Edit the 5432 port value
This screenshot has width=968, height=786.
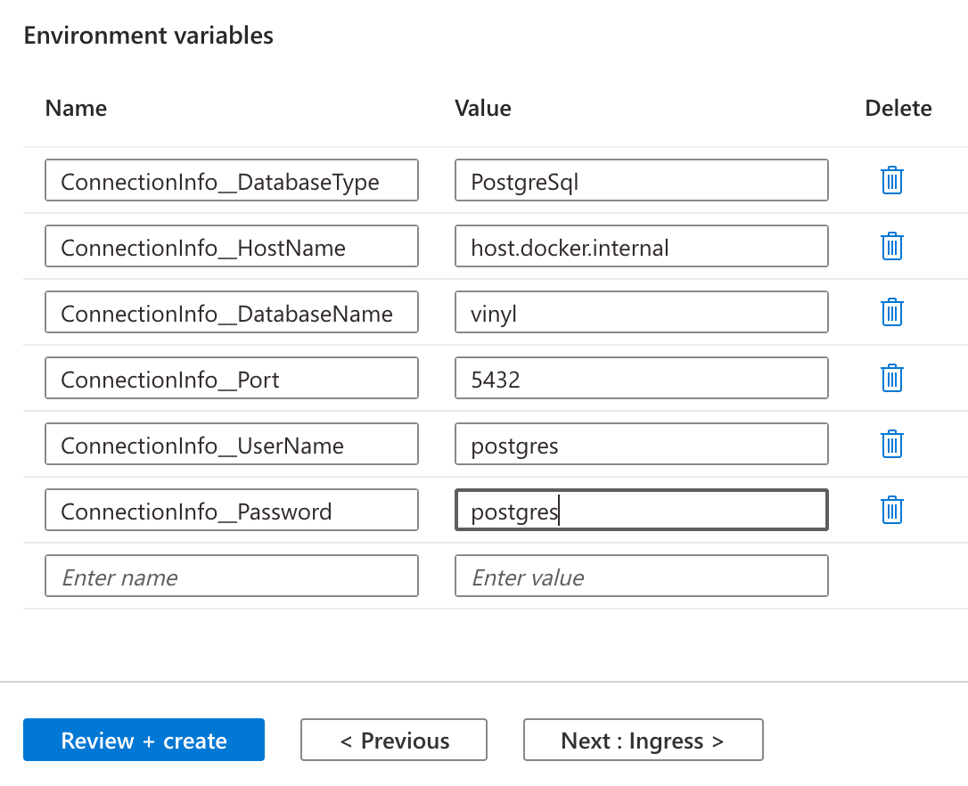pyautogui.click(x=641, y=378)
